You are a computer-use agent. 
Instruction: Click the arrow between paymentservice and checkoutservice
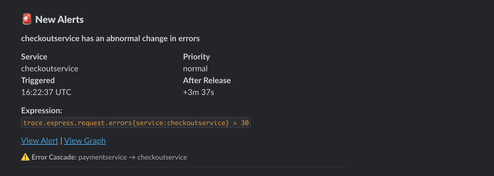pos(132,157)
